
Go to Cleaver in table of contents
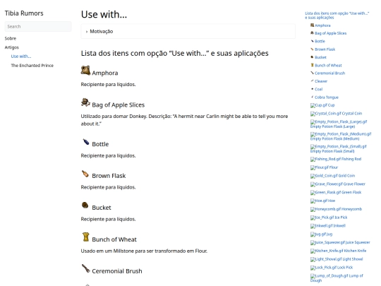tap(319, 81)
